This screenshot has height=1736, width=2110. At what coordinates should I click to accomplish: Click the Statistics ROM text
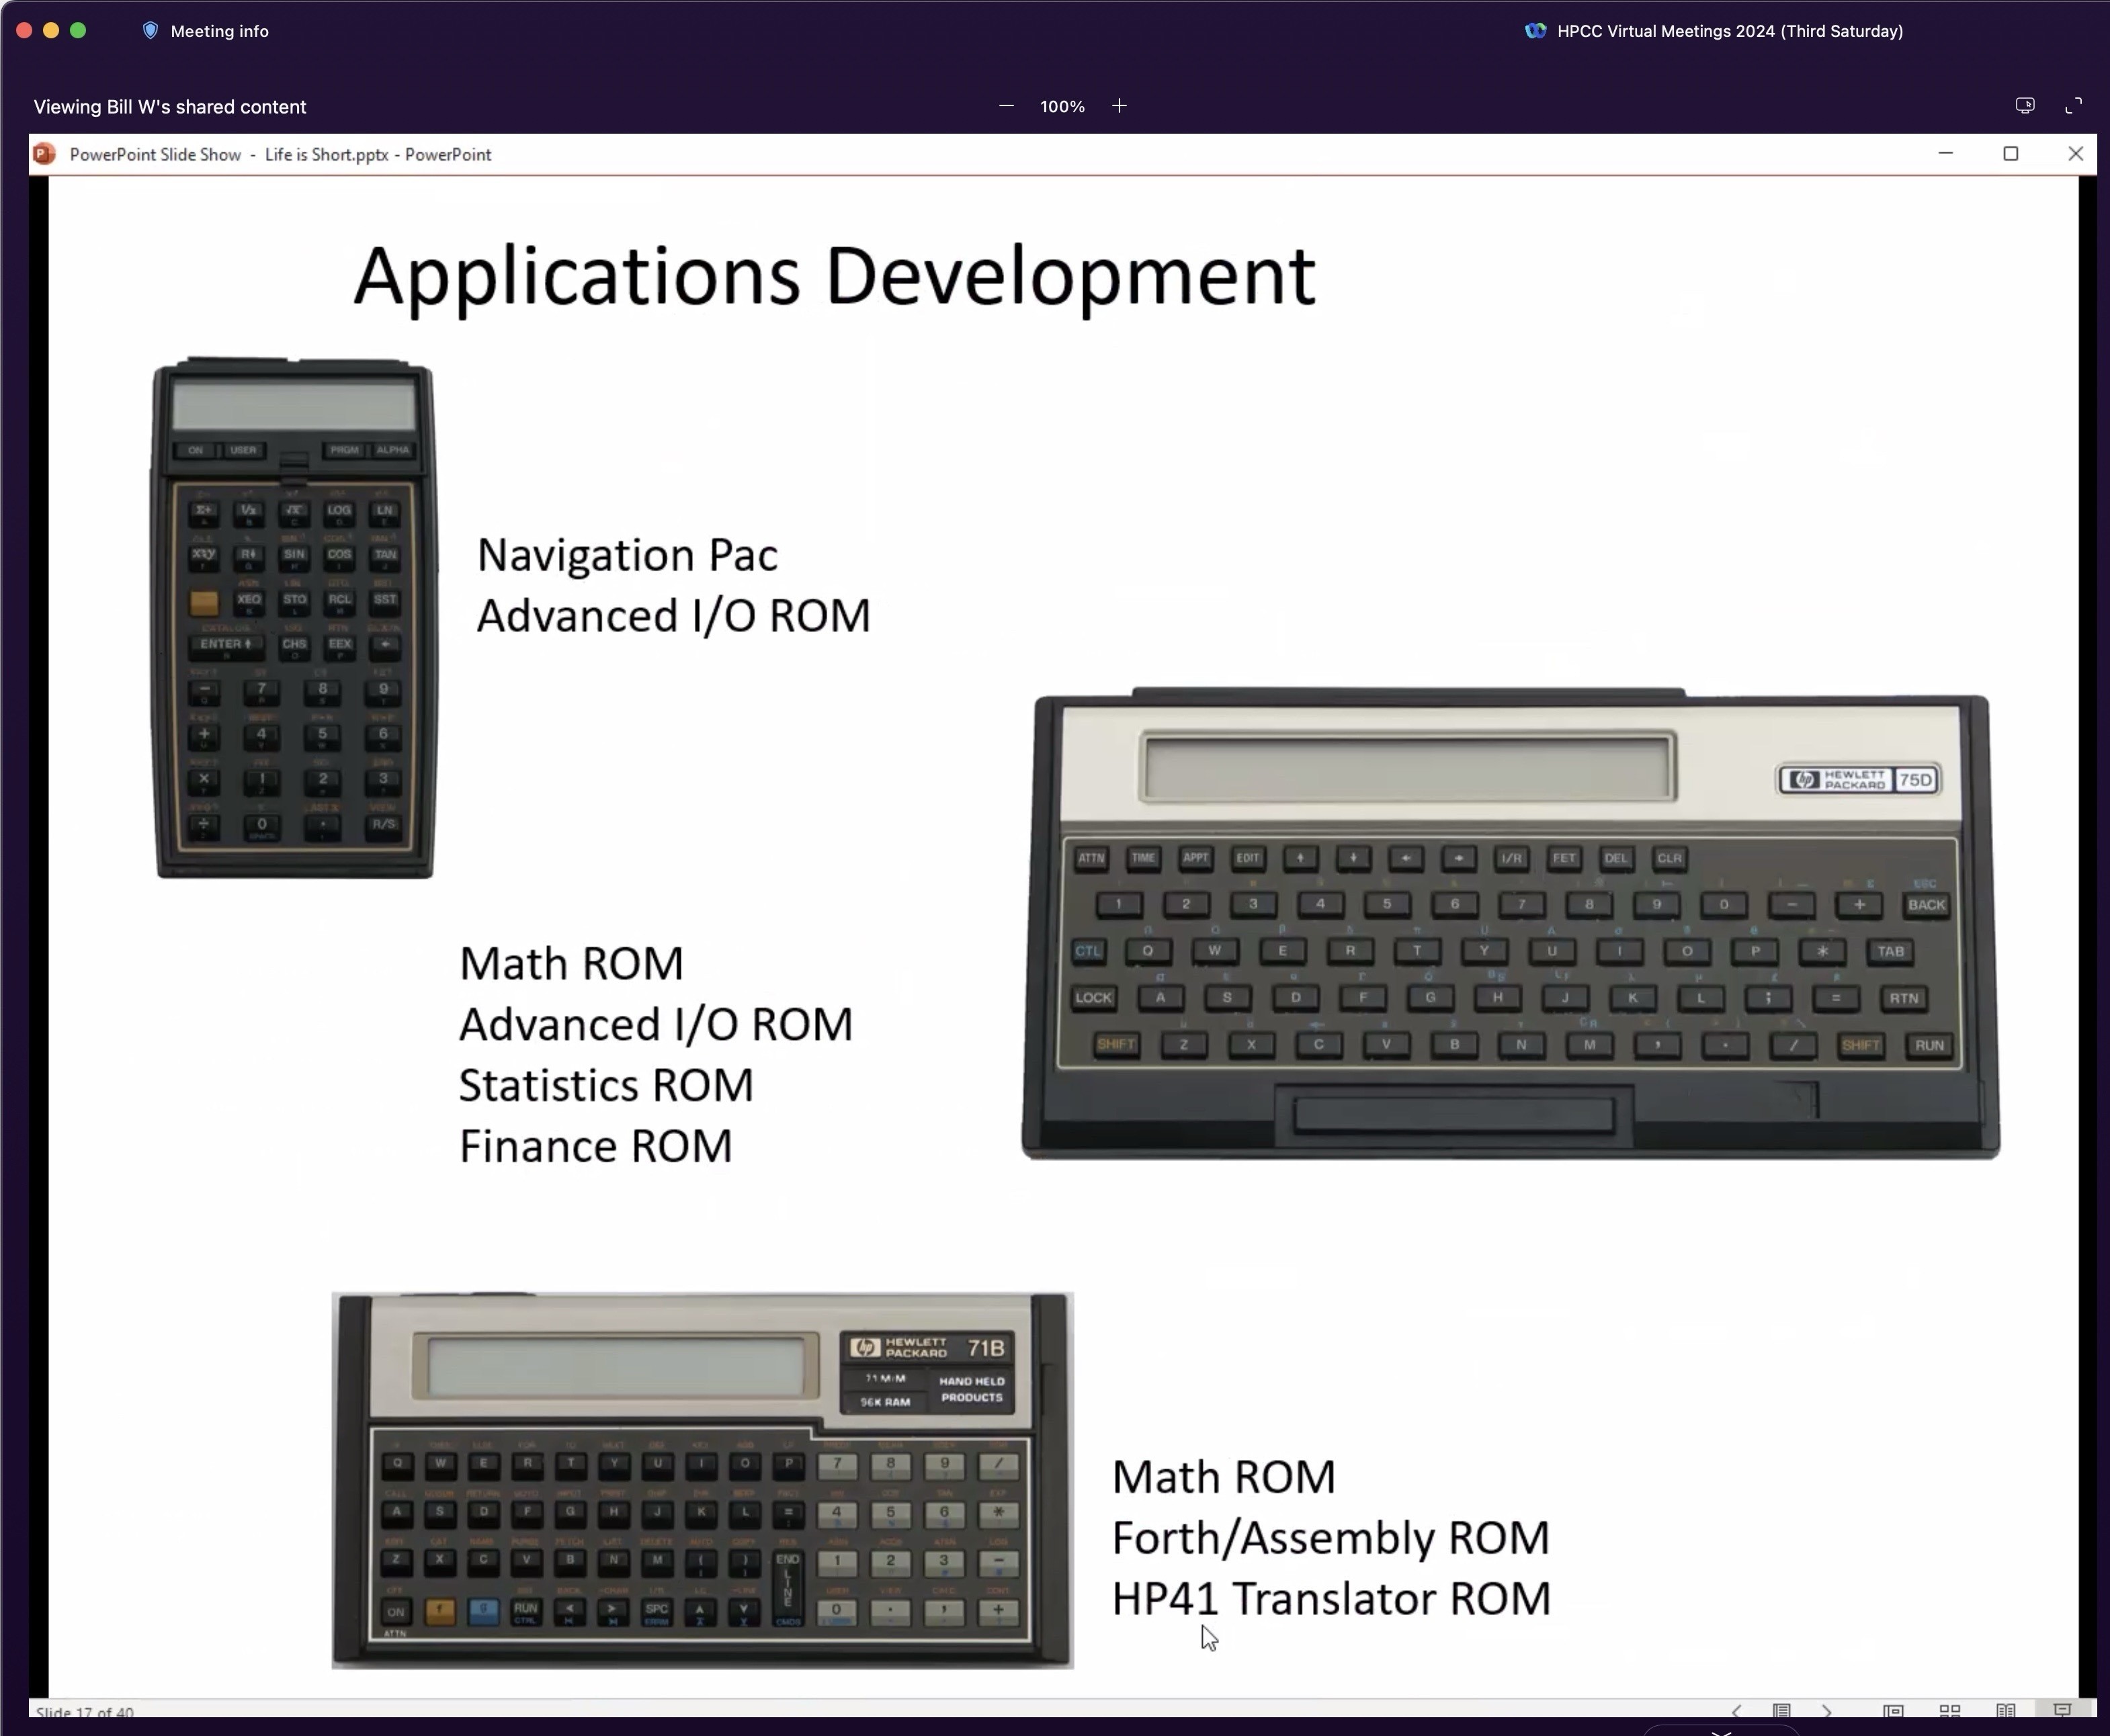pos(606,1086)
